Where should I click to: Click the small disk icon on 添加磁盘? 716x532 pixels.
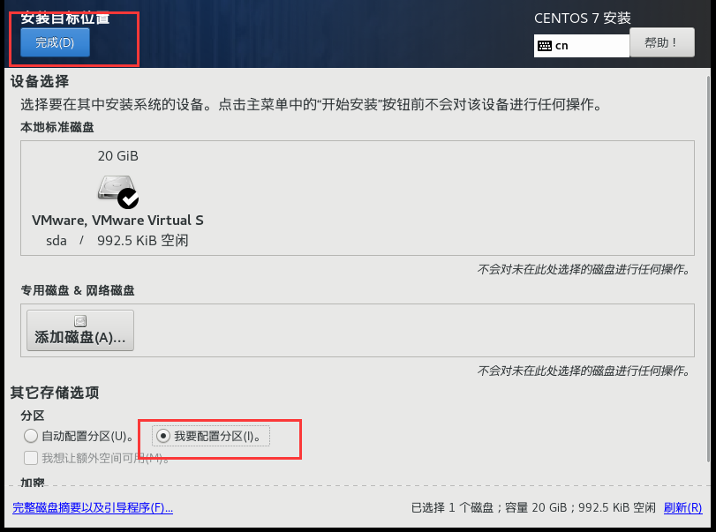tap(80, 321)
